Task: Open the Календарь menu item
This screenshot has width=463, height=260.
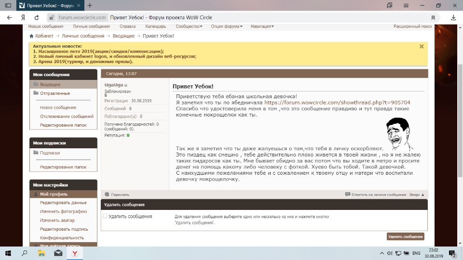Action: (155, 26)
